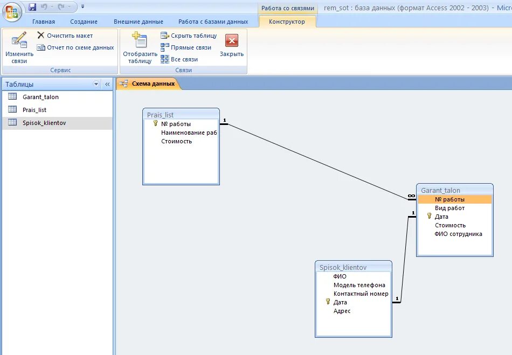Select Модель телефона field in Spisok_klientov

354,285
